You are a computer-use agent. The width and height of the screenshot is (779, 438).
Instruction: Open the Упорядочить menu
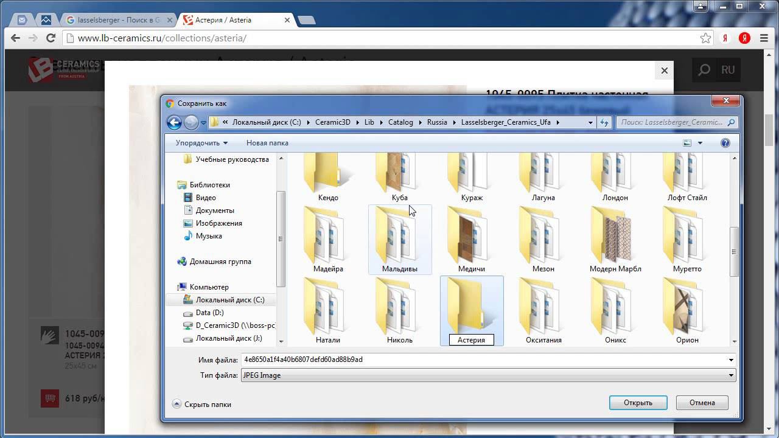coord(201,143)
